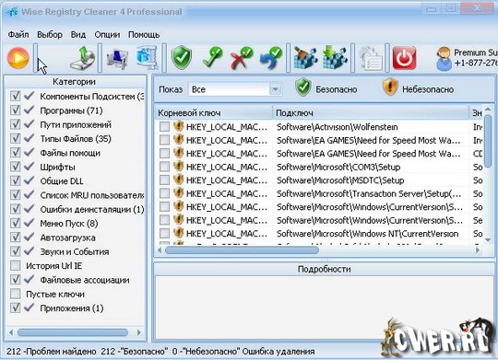Click the registry clean broom icon

tap(305, 58)
